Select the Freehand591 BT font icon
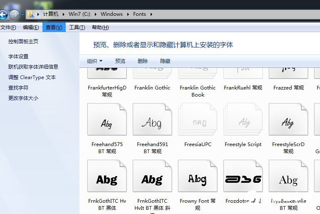The width and height of the screenshot is (320, 214). click(152, 119)
